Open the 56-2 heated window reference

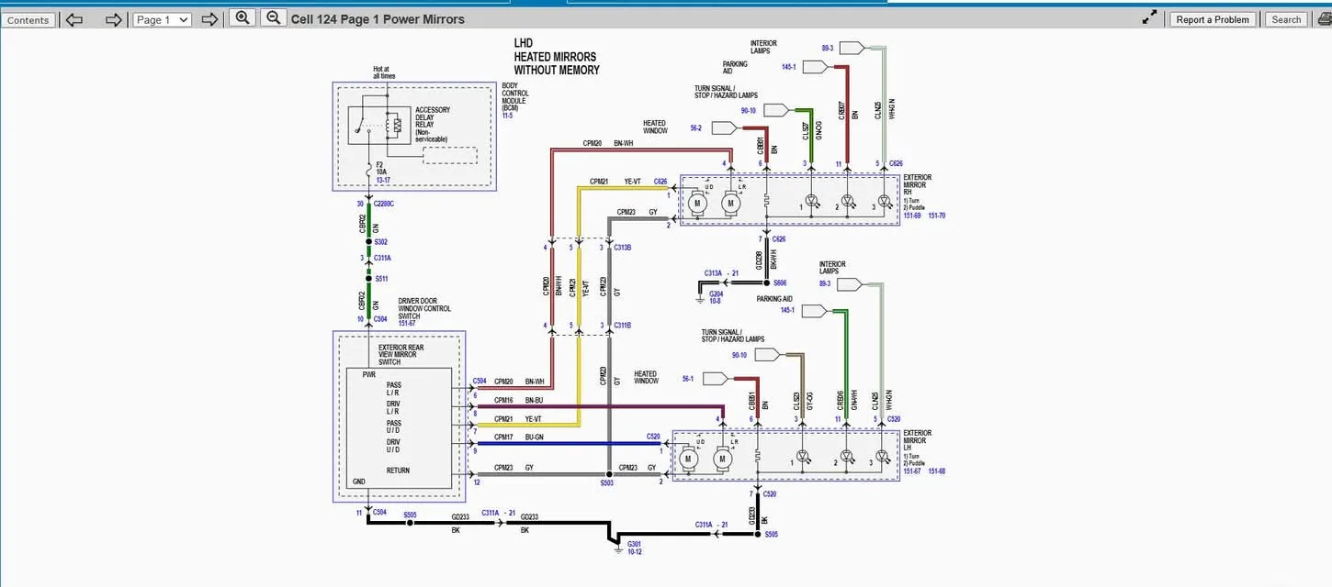click(694, 128)
